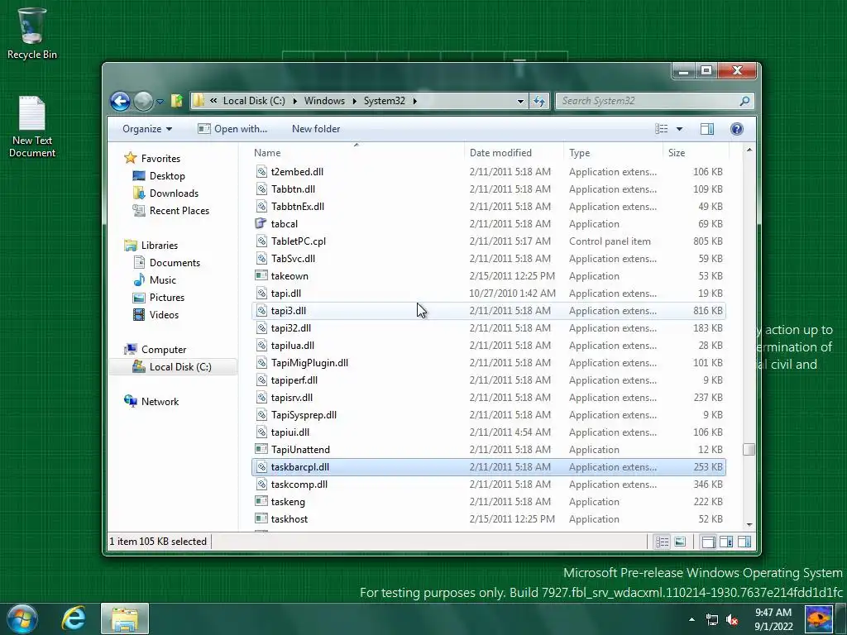Switch to details view in status bar
The height and width of the screenshot is (635, 847).
point(662,542)
